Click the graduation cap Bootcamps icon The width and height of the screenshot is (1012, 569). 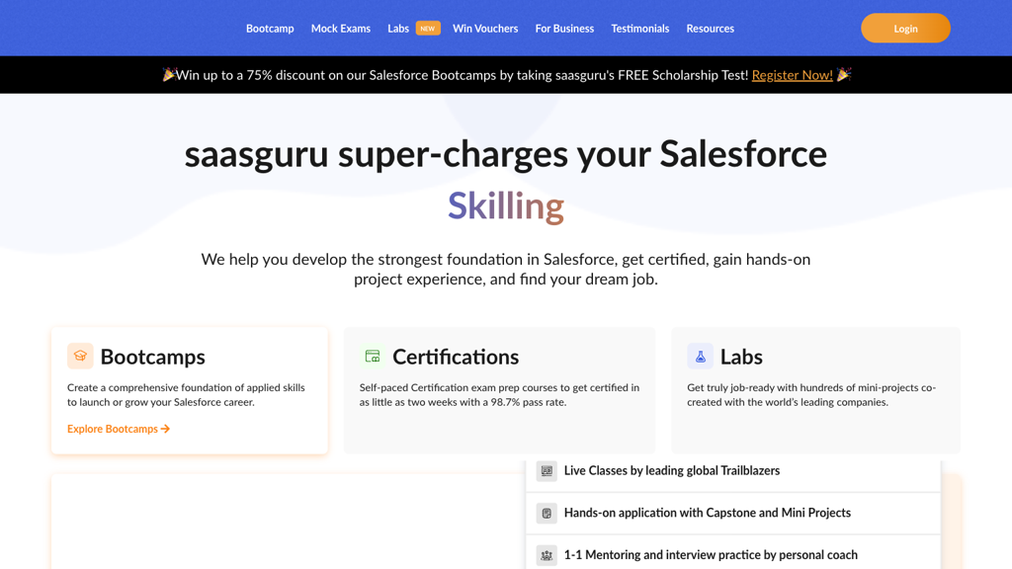point(79,356)
